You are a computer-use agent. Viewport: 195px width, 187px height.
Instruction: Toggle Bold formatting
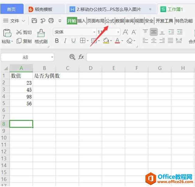pos(57,41)
